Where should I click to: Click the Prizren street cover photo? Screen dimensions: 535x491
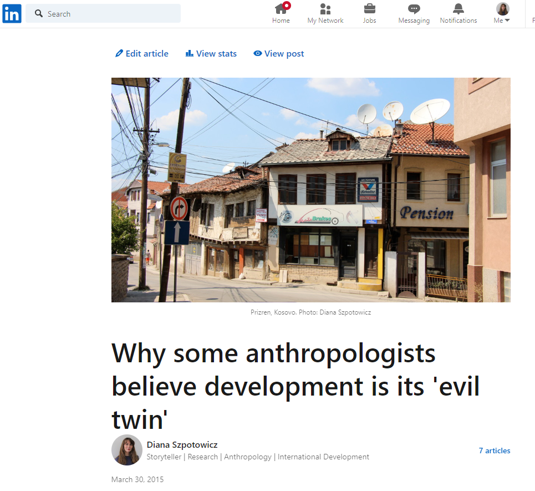pyautogui.click(x=311, y=190)
